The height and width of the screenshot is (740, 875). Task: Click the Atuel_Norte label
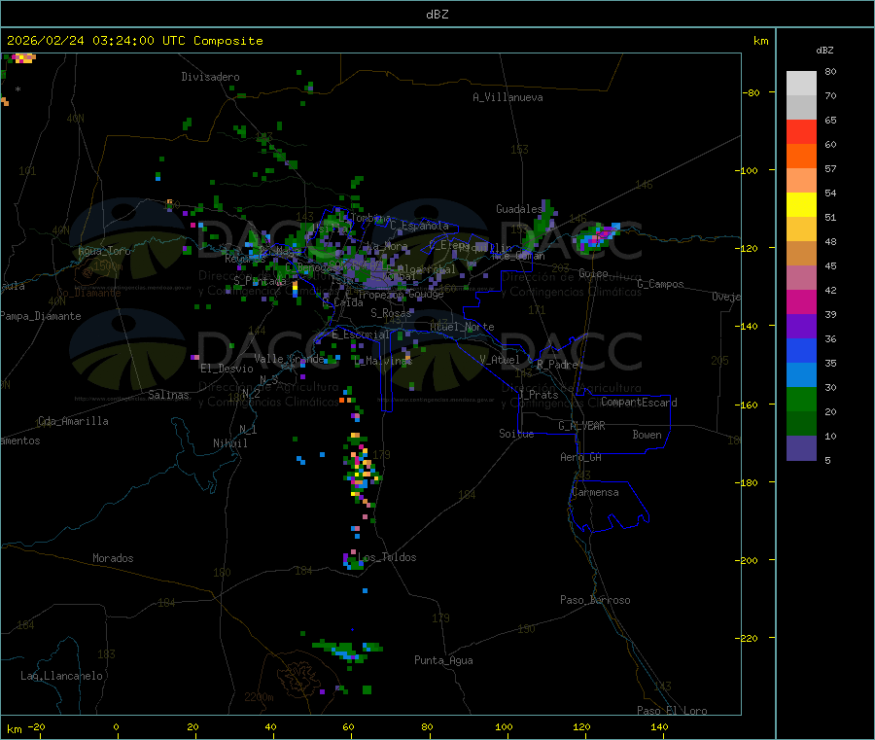(462, 327)
